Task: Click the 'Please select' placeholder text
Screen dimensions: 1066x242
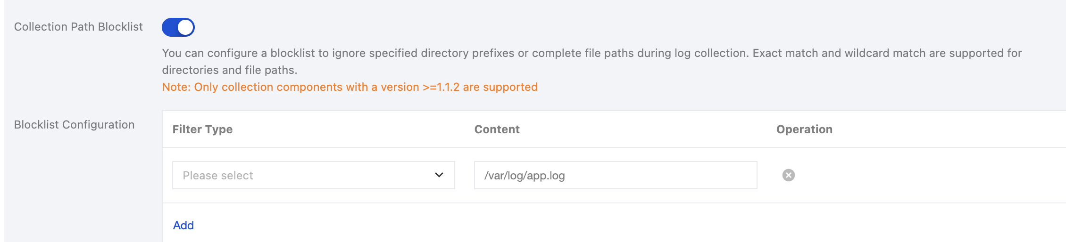Action: (x=218, y=176)
